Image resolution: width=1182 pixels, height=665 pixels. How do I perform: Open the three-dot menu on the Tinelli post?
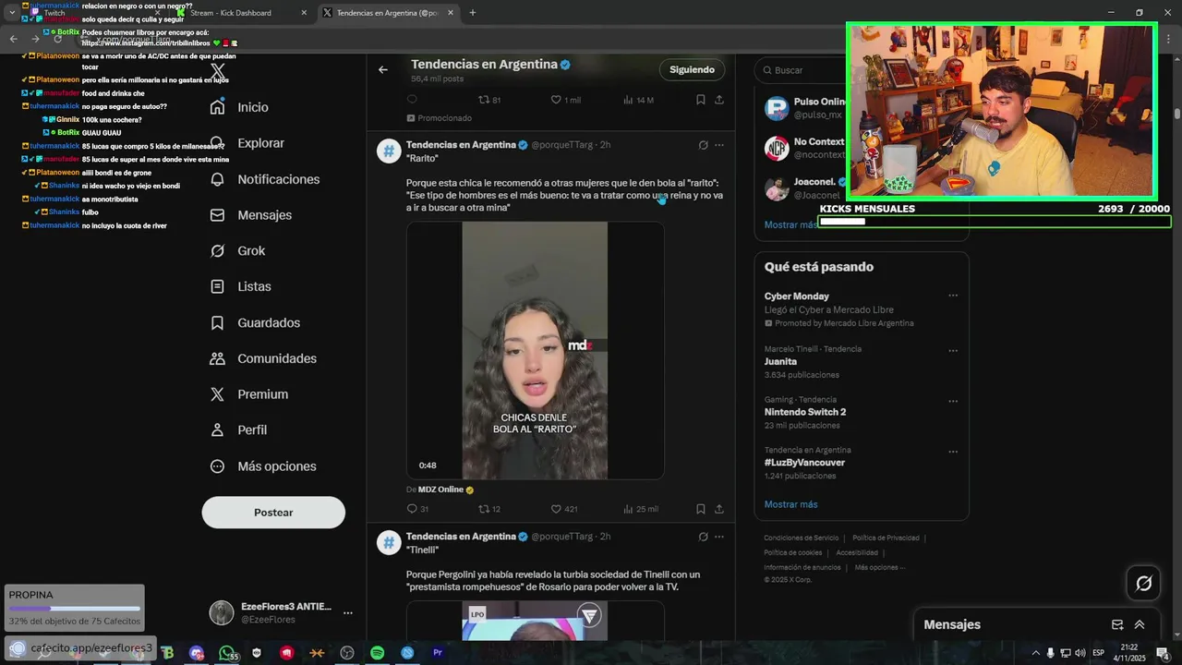[x=719, y=537]
